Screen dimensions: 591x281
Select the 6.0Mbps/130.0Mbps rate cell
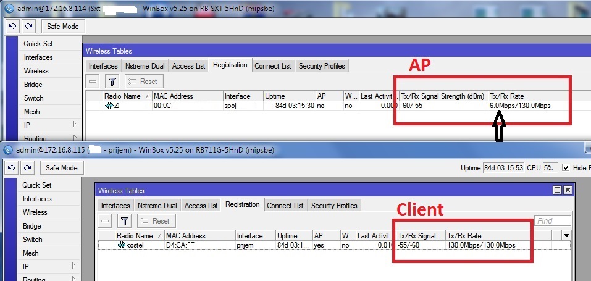(x=520, y=106)
